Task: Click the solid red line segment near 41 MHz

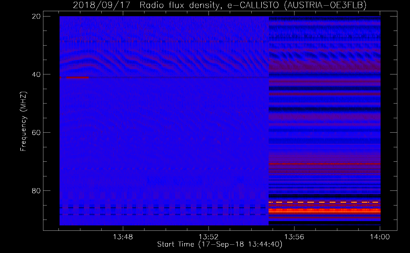Action: point(78,78)
